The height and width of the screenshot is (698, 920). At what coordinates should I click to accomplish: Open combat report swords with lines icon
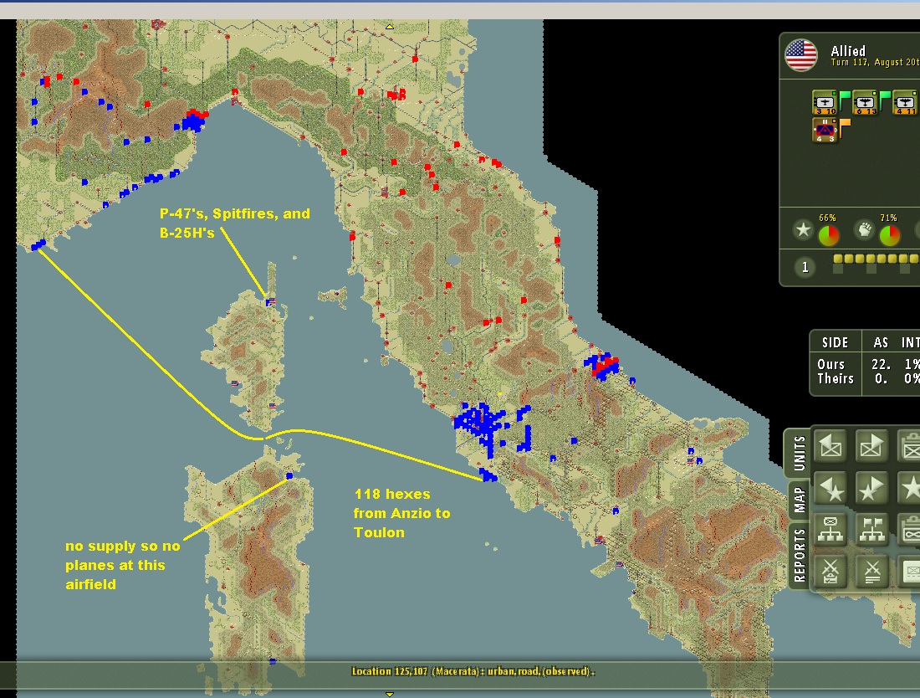tap(871, 571)
